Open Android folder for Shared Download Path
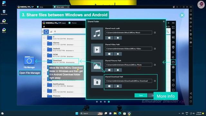Image resolution: width=206 pixels, height=116 pixels. click(x=118, y=86)
